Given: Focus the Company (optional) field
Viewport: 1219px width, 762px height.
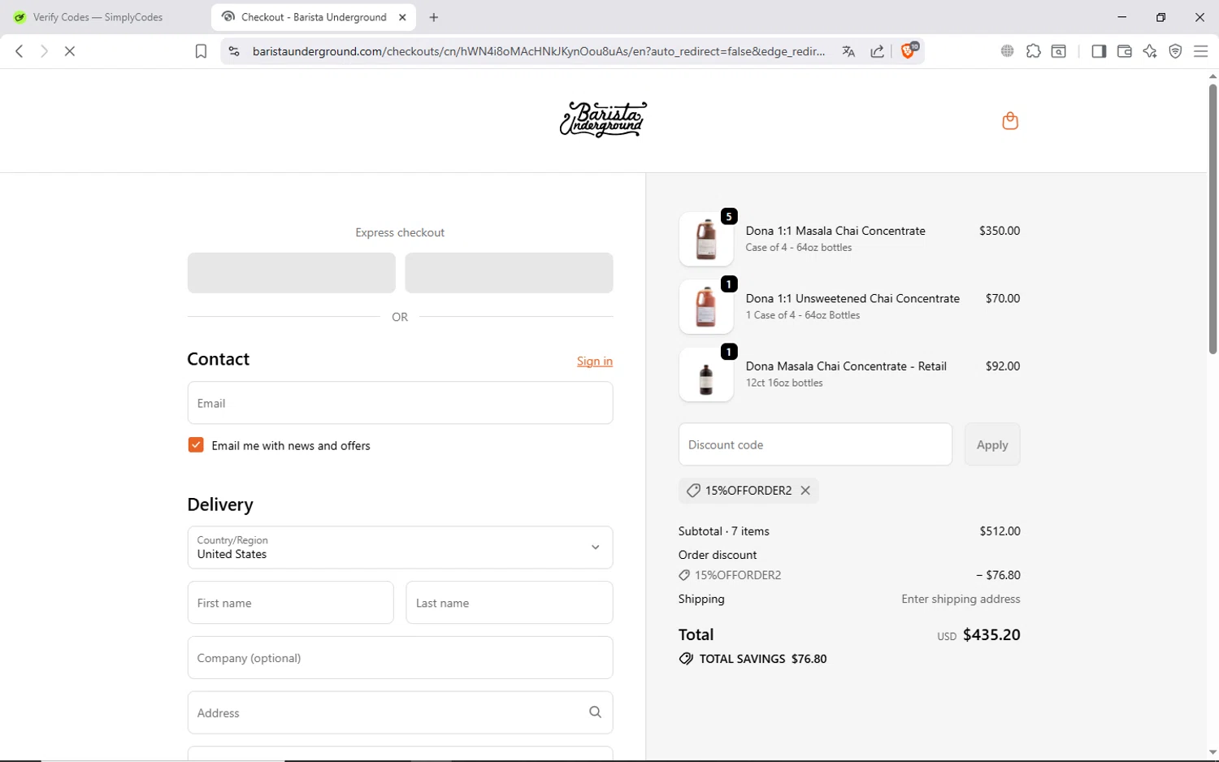Looking at the screenshot, I should [x=400, y=658].
